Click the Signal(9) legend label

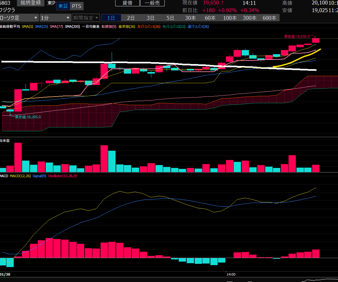[x=39, y=176]
